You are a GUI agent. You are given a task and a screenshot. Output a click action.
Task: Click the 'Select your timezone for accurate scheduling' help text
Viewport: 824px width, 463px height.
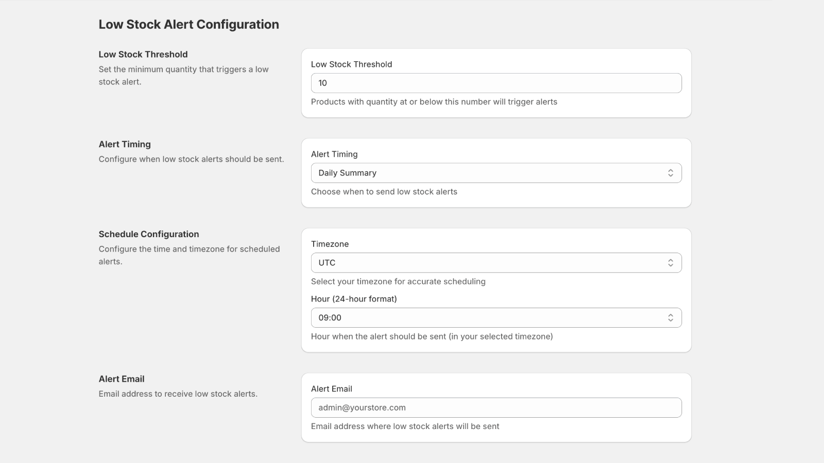tap(398, 281)
